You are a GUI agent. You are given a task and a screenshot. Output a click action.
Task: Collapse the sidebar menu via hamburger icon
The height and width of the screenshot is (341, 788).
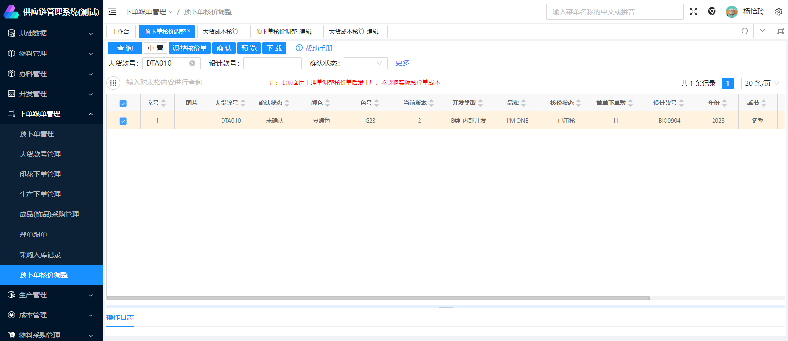tap(112, 12)
